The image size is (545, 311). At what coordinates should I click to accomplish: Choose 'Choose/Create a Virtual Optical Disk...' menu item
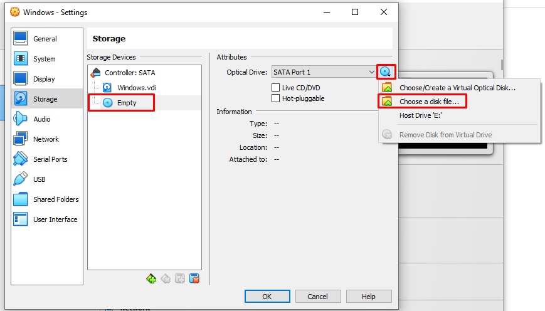pyautogui.click(x=459, y=88)
